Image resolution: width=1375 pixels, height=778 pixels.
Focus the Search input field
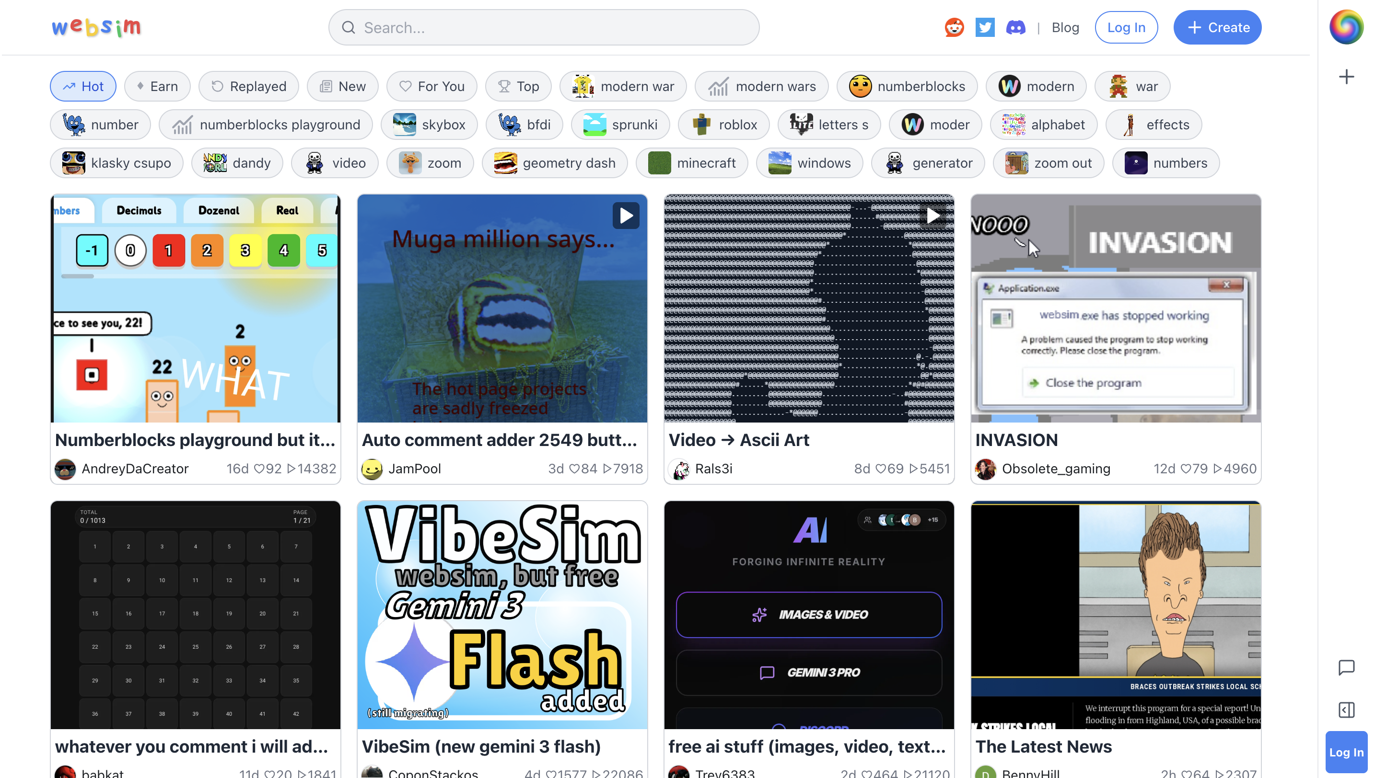pos(543,27)
